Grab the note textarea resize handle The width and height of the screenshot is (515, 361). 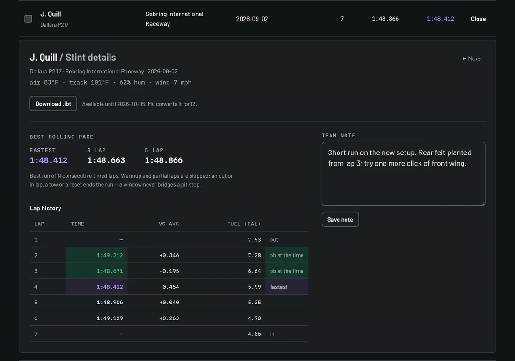(x=483, y=203)
